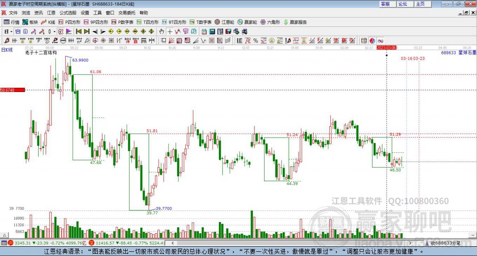Click the 主页 homepage button
Viewport: 477px width, 256px height.
[x=423, y=4]
